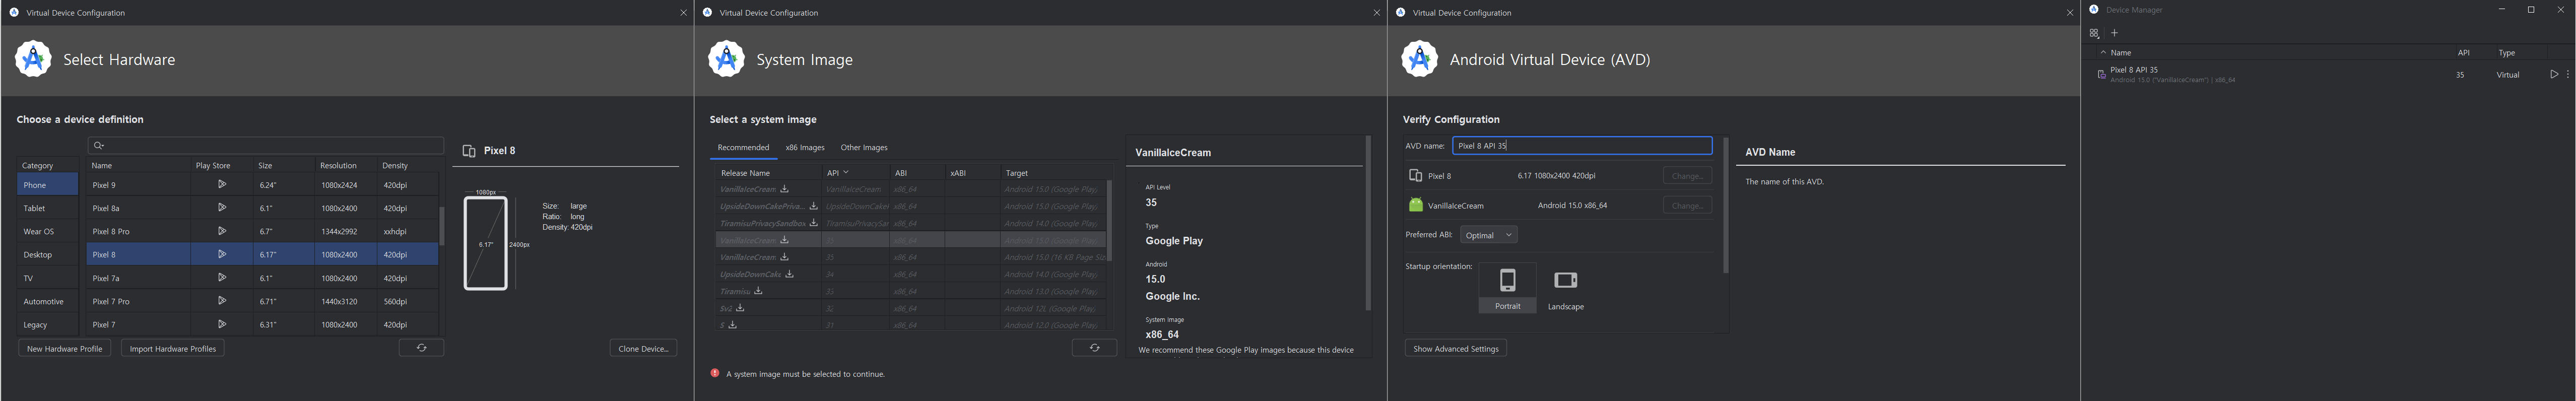Select Landscape startup orientation
Viewport: 2576px width, 401px height.
tap(1565, 288)
